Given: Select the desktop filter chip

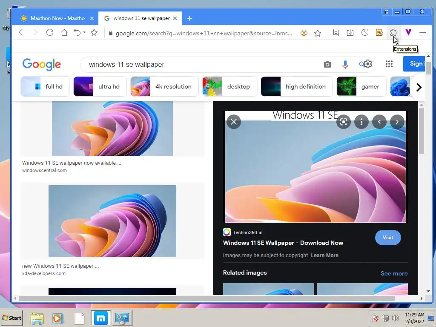Looking at the screenshot, I should tap(229, 86).
